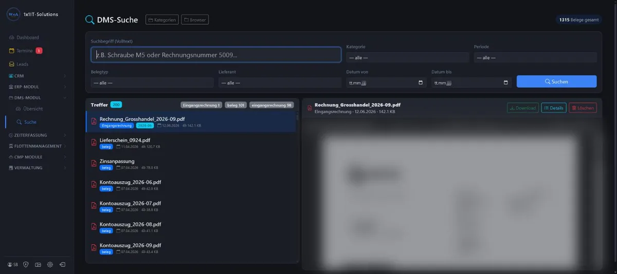The image size is (617, 274).
Task: Open the Datum von calendar picker icon
Action: (x=421, y=83)
